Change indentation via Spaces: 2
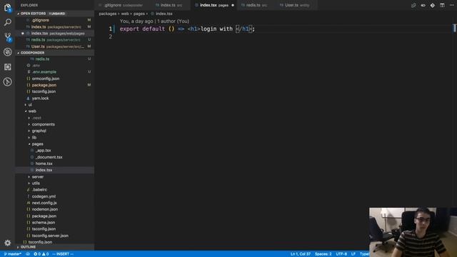Image resolution: width=457 pixels, height=257 pixels. [x=323, y=254]
